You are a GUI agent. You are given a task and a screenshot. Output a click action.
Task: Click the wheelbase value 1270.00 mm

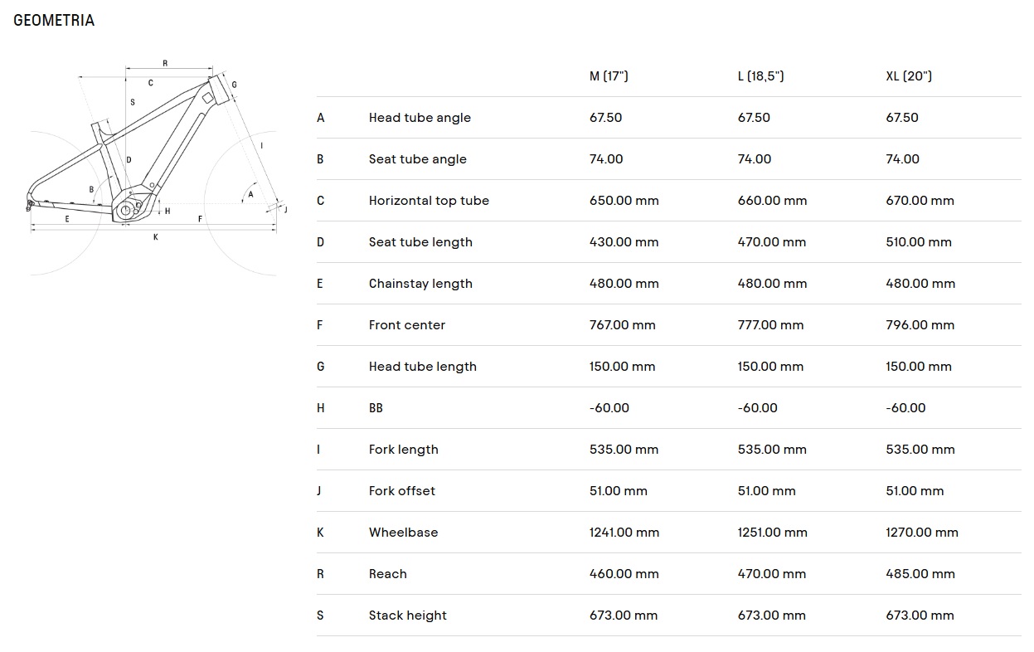point(922,533)
